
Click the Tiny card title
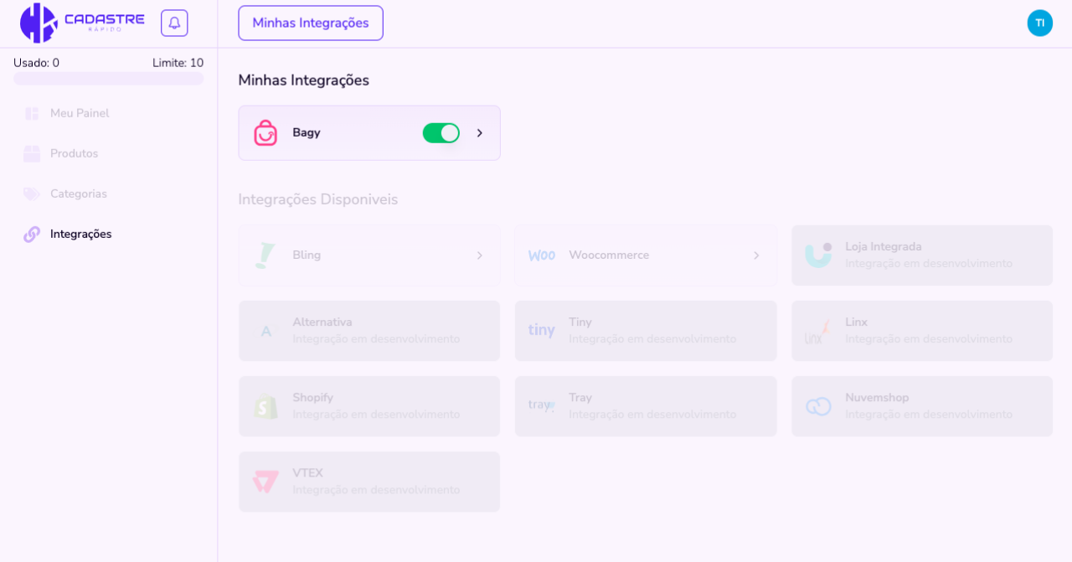pos(580,322)
